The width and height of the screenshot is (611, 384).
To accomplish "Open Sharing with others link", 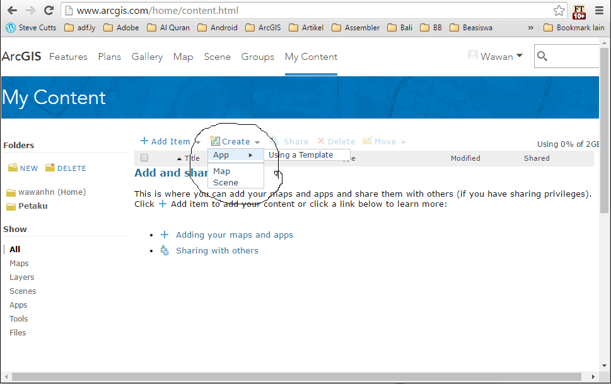I will (217, 251).
